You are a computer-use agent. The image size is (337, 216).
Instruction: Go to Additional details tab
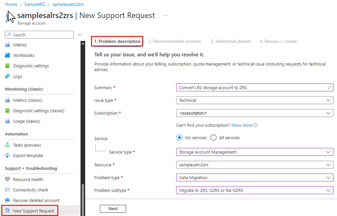coord(230,41)
